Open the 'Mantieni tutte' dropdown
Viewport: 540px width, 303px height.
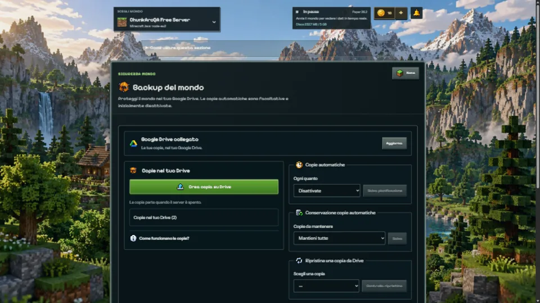pyautogui.click(x=339, y=238)
